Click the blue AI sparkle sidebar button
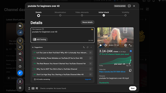The height and width of the screenshot is (93, 166). click(20, 73)
